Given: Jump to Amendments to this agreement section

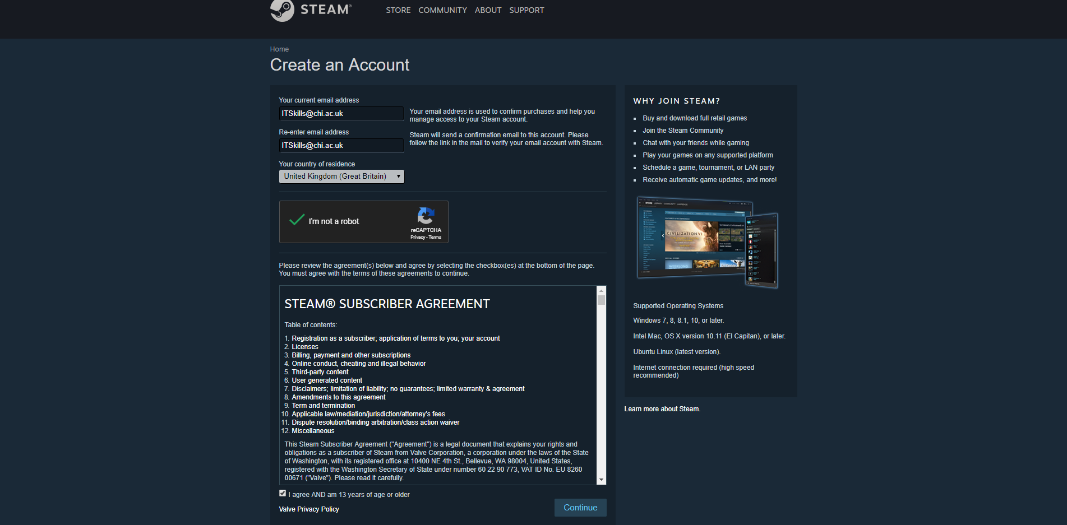Looking at the screenshot, I should click(339, 397).
